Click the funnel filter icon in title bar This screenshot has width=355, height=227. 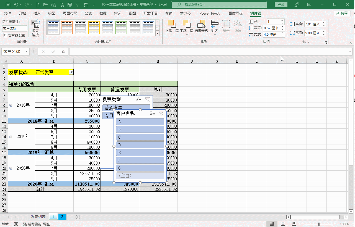pyautogui.click(x=78, y=5)
